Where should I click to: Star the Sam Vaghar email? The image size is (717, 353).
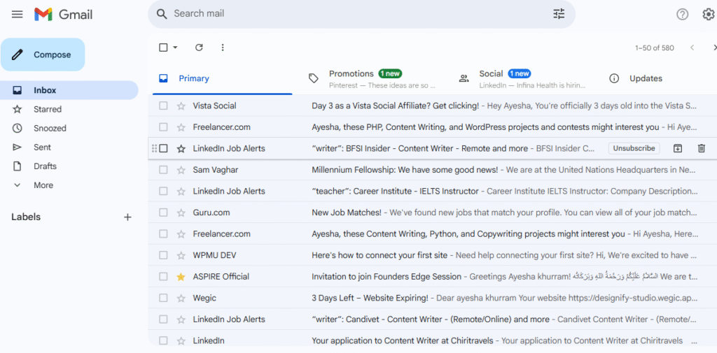181,170
